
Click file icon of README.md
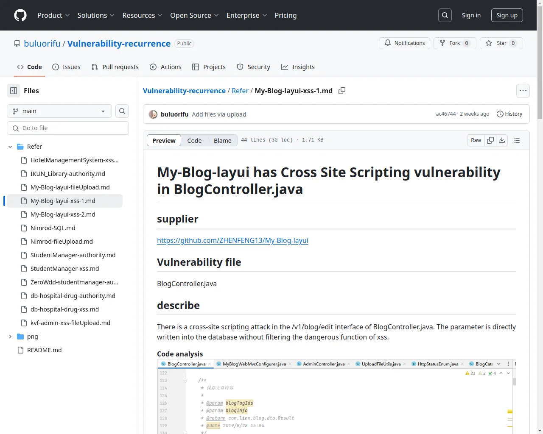click(x=20, y=350)
